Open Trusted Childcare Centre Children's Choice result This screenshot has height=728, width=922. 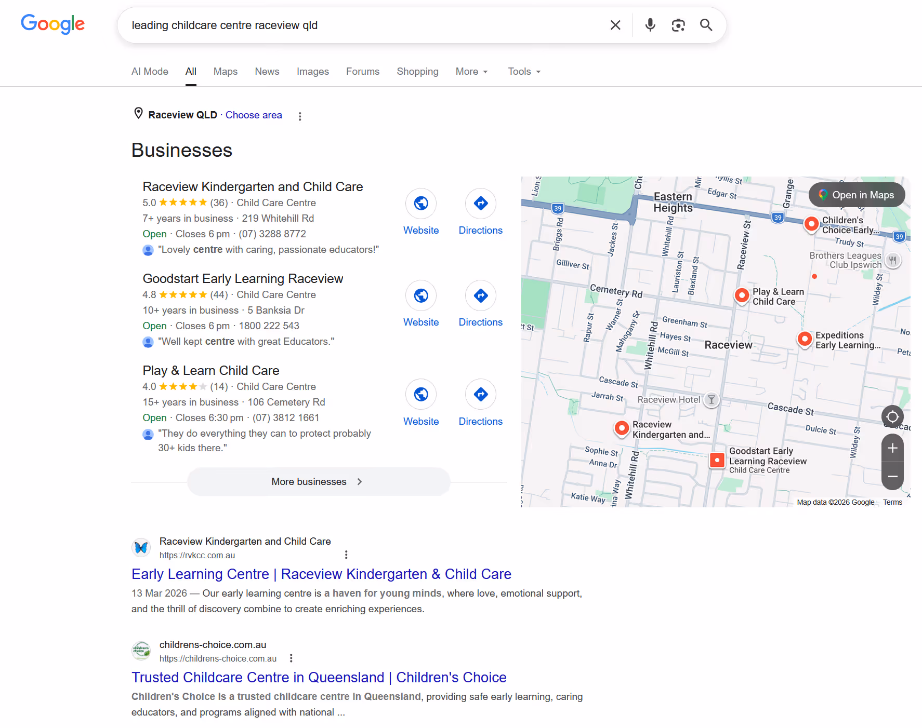point(319,677)
